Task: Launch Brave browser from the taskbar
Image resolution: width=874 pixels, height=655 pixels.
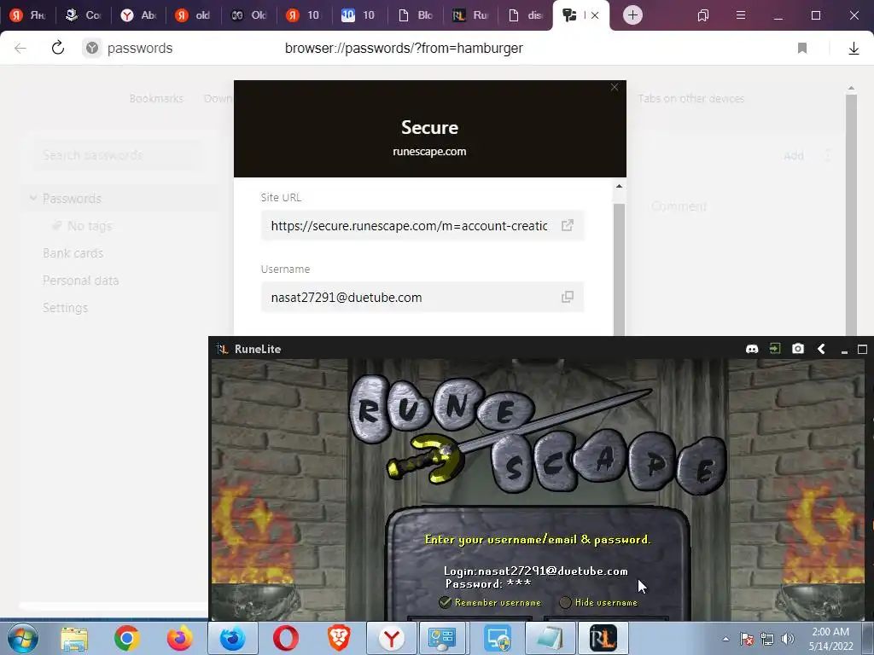Action: click(338, 638)
